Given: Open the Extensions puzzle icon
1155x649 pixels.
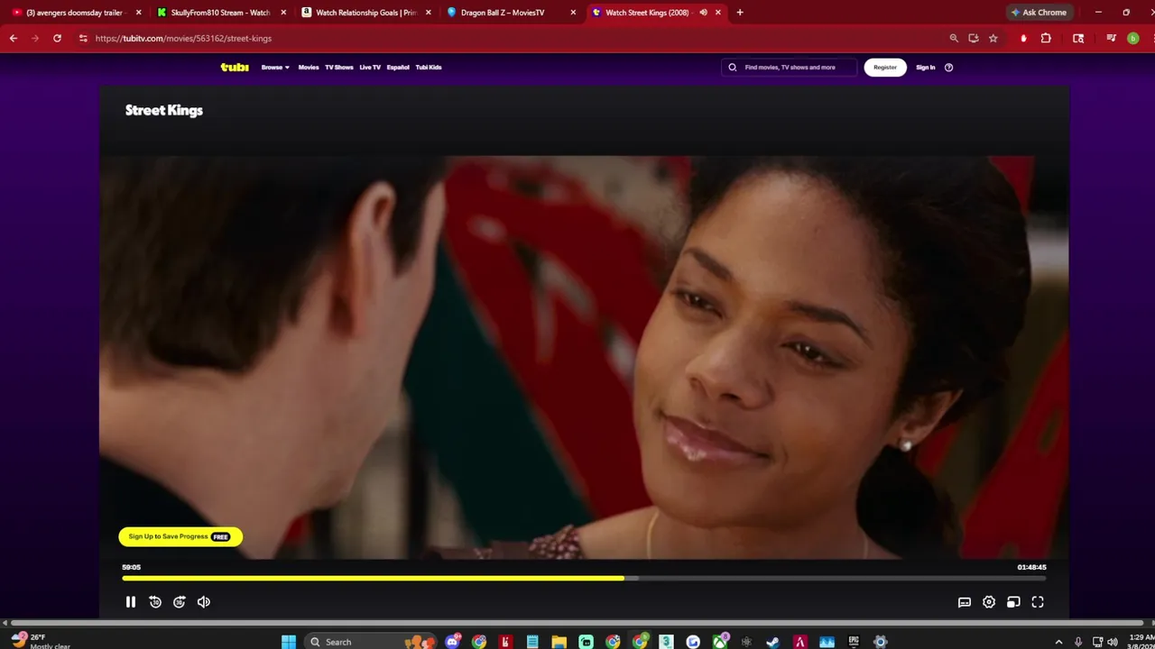Looking at the screenshot, I should coord(1046,38).
